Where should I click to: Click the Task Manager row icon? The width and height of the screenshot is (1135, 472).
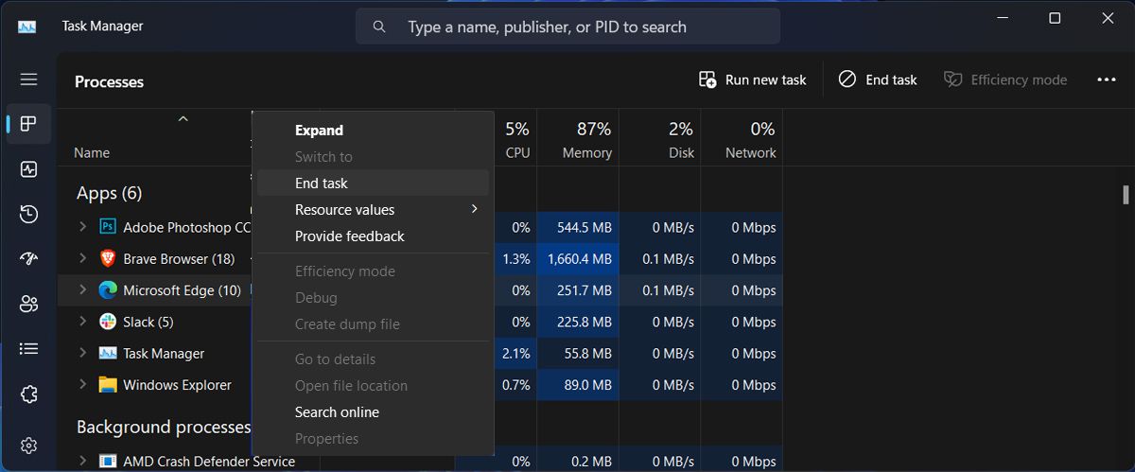[x=108, y=353]
